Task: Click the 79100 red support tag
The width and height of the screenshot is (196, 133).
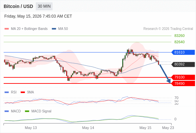Action: click(x=183, y=77)
